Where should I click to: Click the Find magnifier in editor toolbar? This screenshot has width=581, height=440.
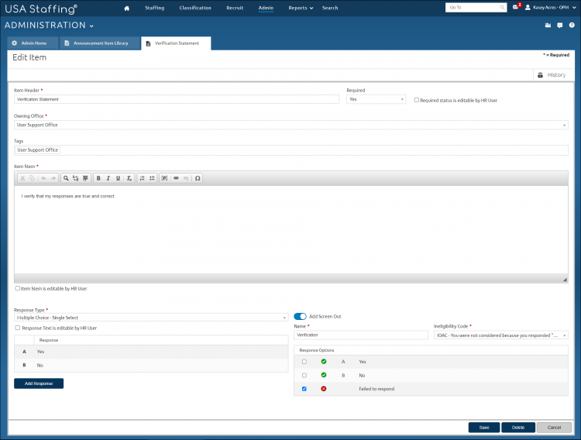pos(66,178)
